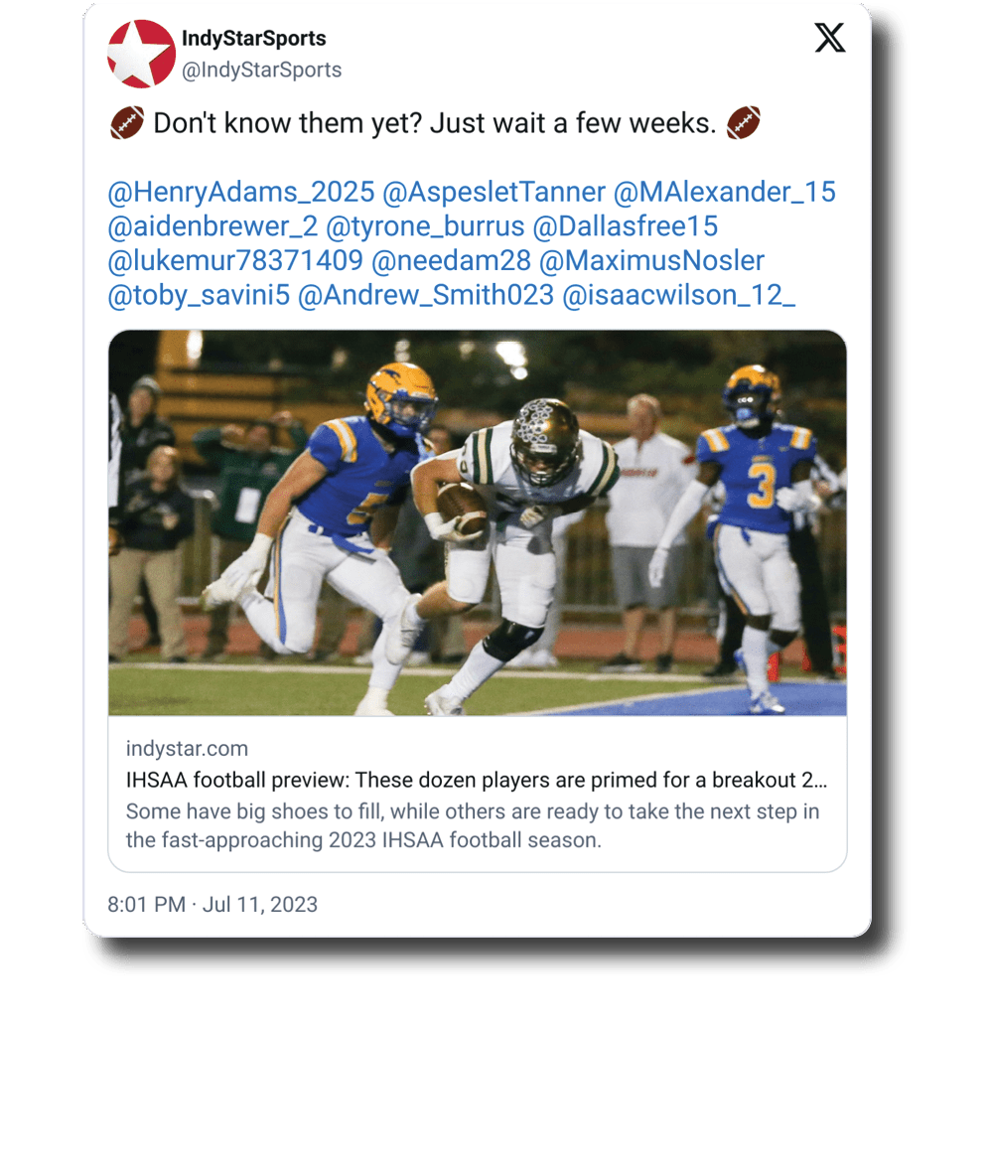This screenshot has width=989, height=1169.
Task: Visit the @needam28 mention
Action: (x=451, y=261)
